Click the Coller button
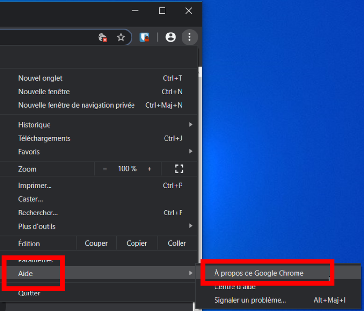This screenshot has width=364, height=311. [177, 243]
